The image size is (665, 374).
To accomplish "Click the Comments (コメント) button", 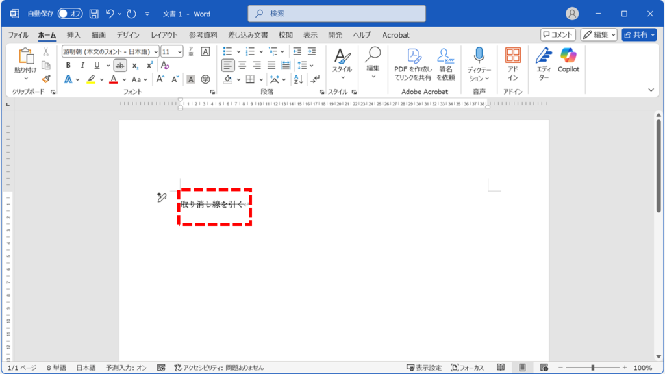I will click(558, 35).
